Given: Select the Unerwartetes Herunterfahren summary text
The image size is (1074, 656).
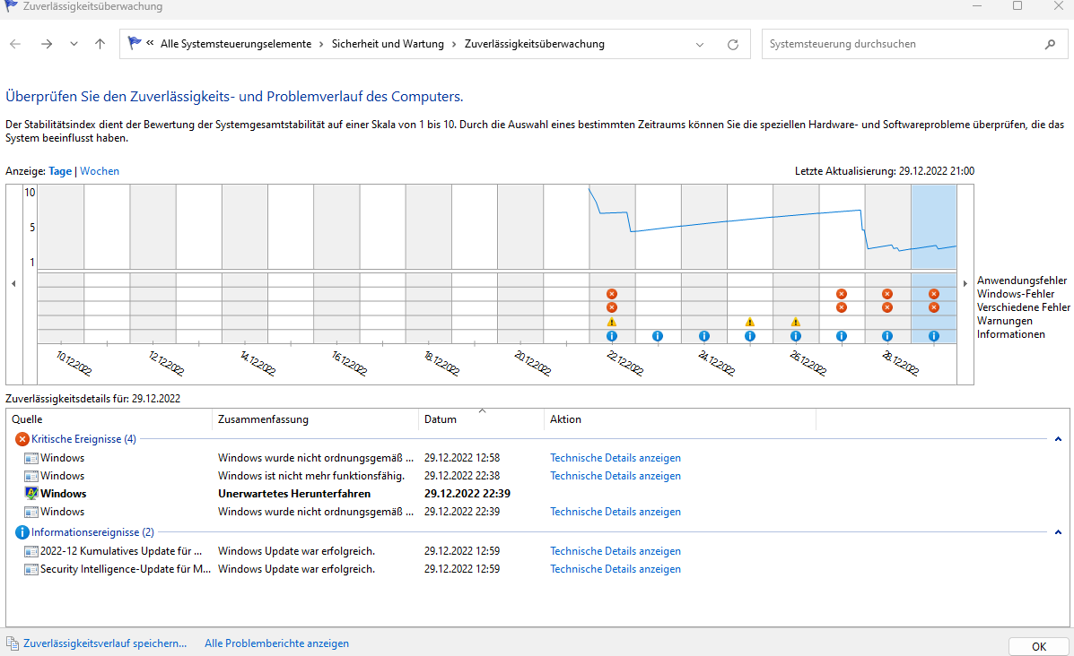Looking at the screenshot, I should pyautogui.click(x=294, y=493).
